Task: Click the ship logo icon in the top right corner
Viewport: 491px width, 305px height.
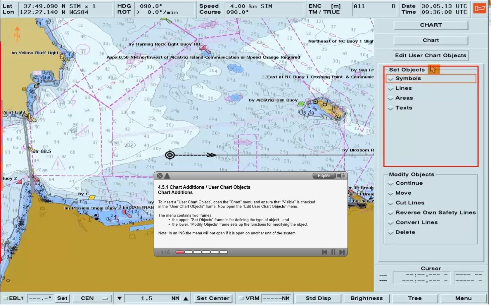Action: [479, 8]
